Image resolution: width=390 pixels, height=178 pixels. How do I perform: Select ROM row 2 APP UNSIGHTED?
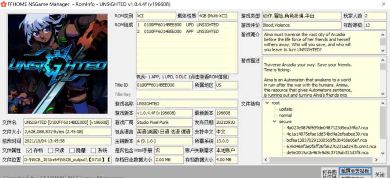coord(183,31)
